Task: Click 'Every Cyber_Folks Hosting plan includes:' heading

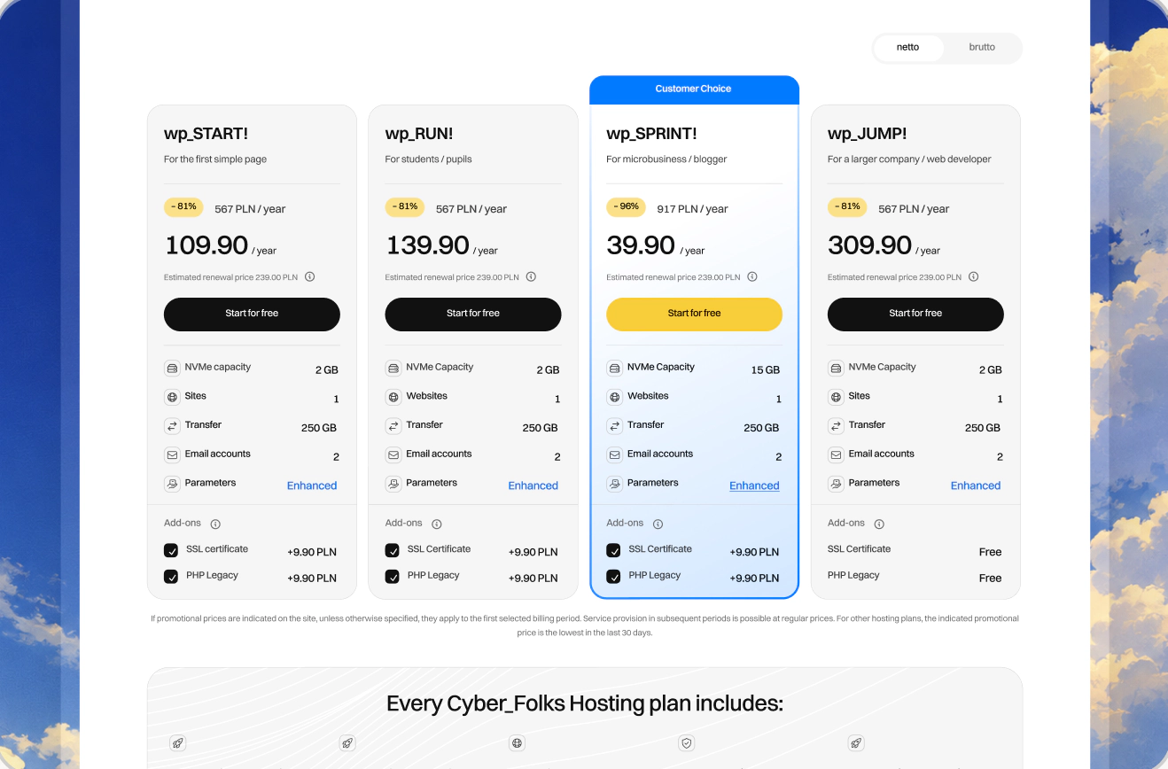Action: click(x=585, y=703)
